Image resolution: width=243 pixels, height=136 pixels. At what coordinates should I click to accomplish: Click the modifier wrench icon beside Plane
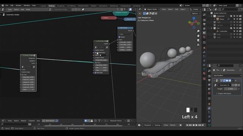(228, 19)
